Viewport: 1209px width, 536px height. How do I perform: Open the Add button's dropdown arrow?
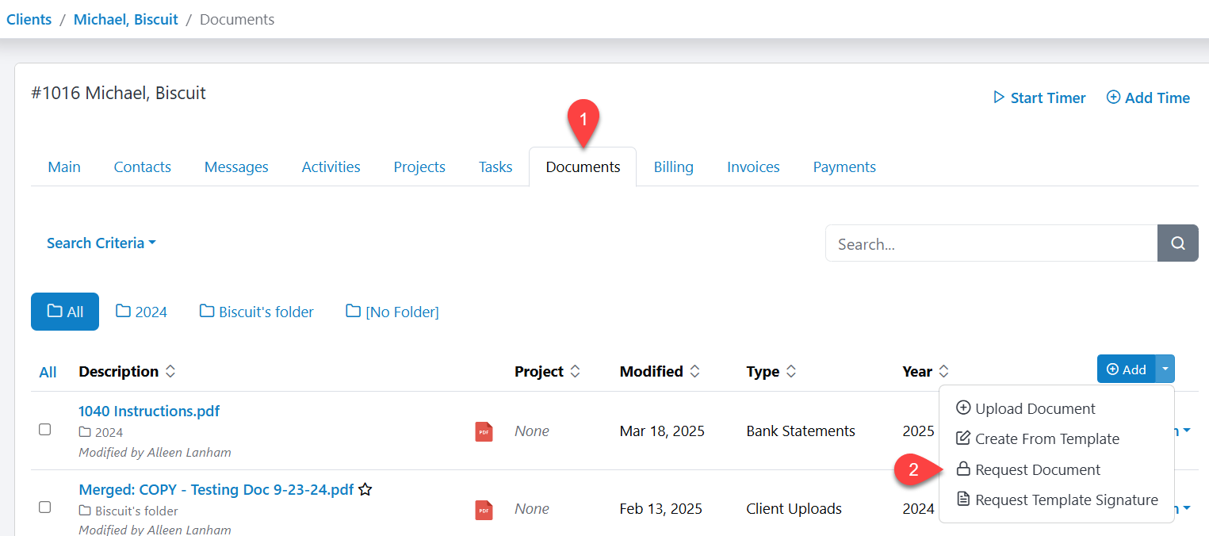tap(1165, 368)
